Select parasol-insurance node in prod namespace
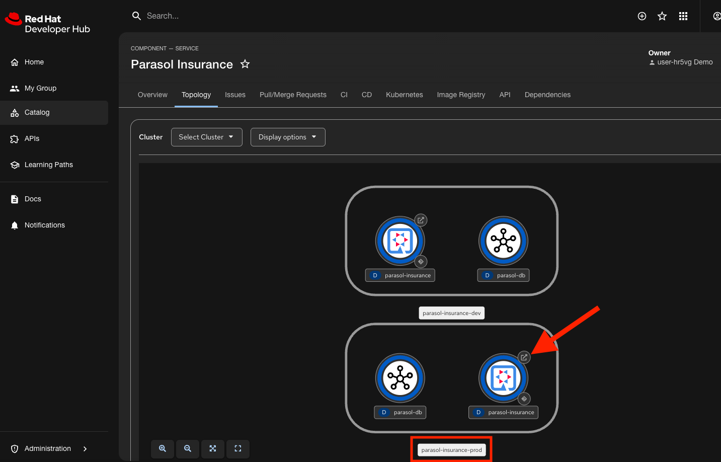 coord(503,378)
